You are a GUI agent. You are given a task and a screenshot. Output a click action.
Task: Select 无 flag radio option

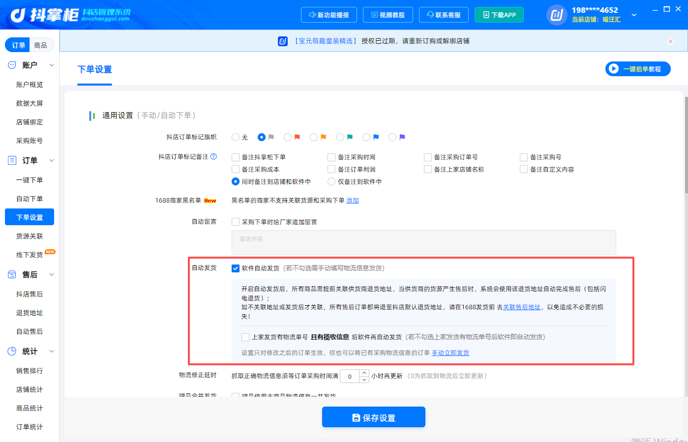tap(236, 137)
